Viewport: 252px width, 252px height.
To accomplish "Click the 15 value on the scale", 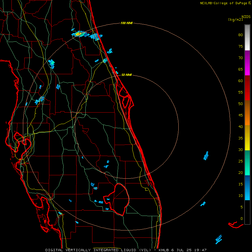I will point(241,184).
